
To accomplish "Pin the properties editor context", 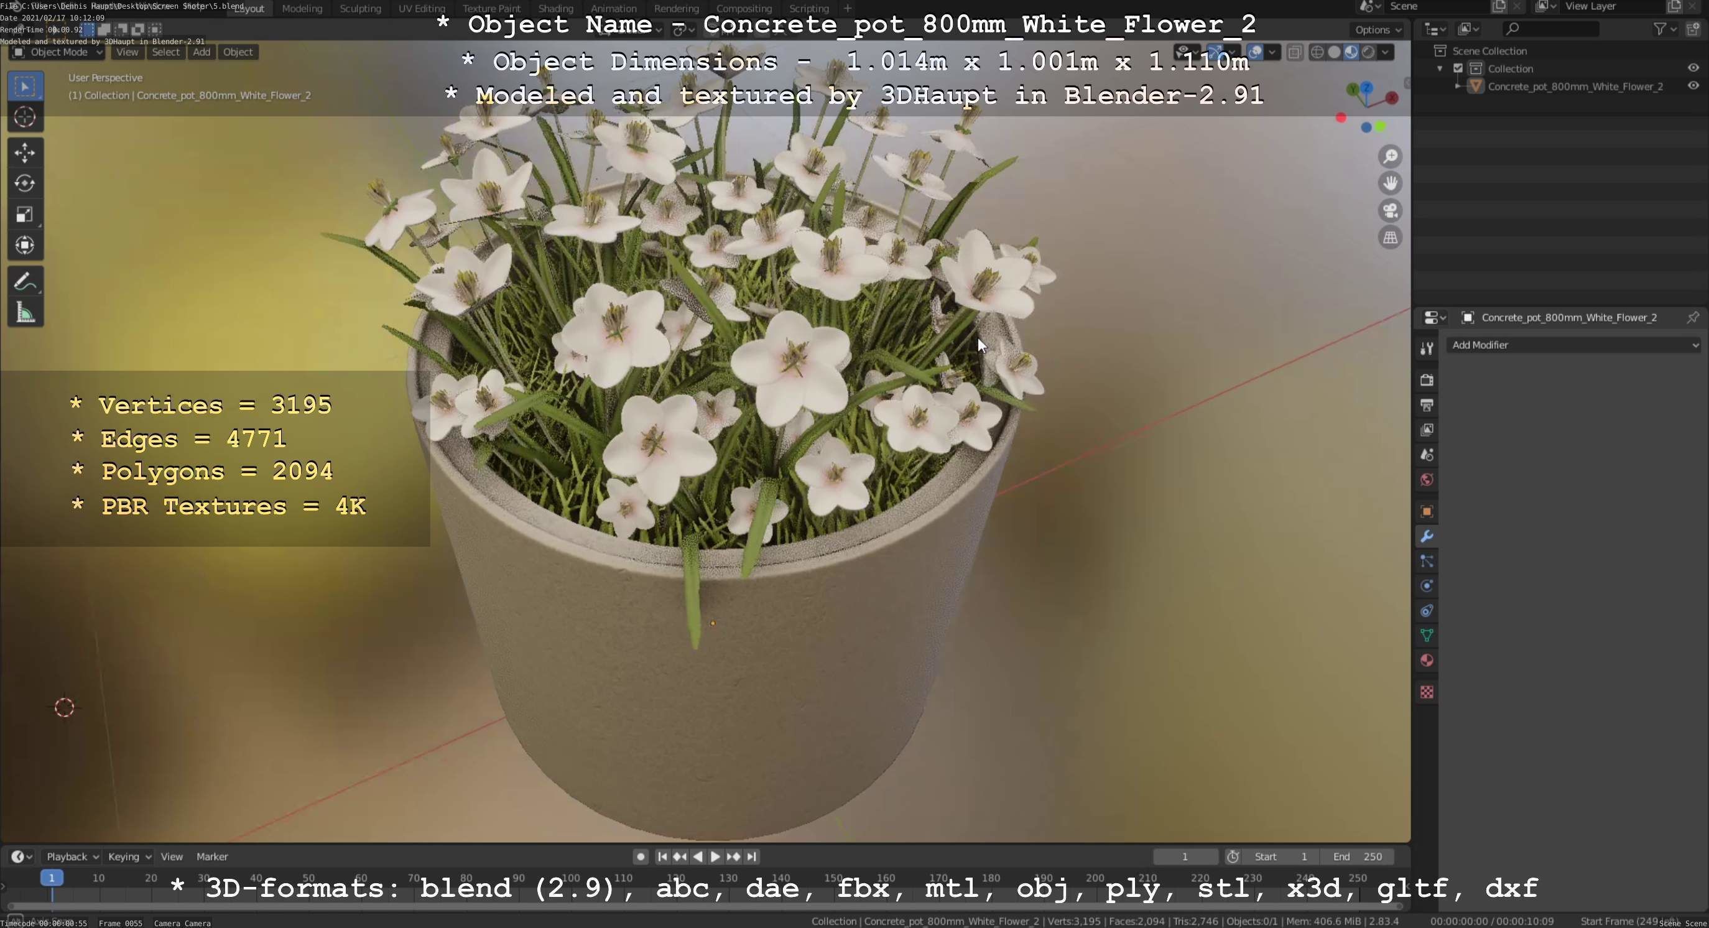I will coord(1692,318).
